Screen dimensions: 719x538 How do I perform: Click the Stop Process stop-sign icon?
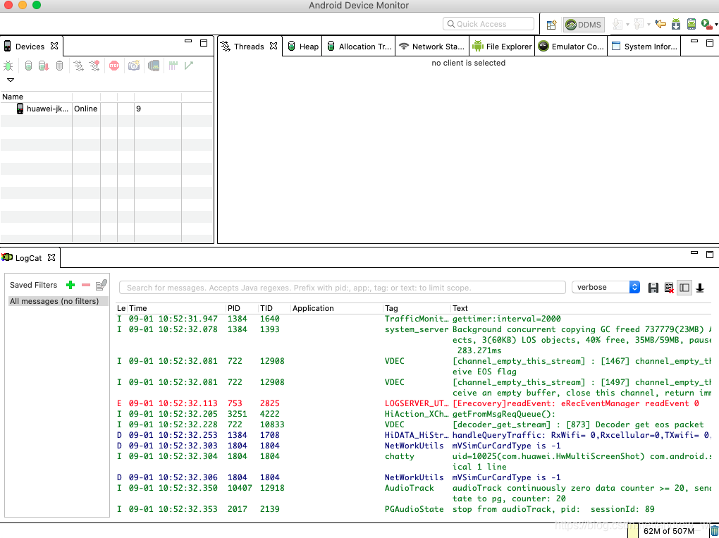click(114, 66)
